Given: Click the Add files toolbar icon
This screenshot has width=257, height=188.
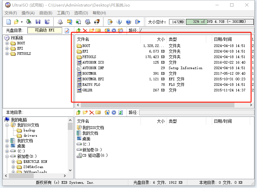Looking at the screenshot, I should click(110, 22).
